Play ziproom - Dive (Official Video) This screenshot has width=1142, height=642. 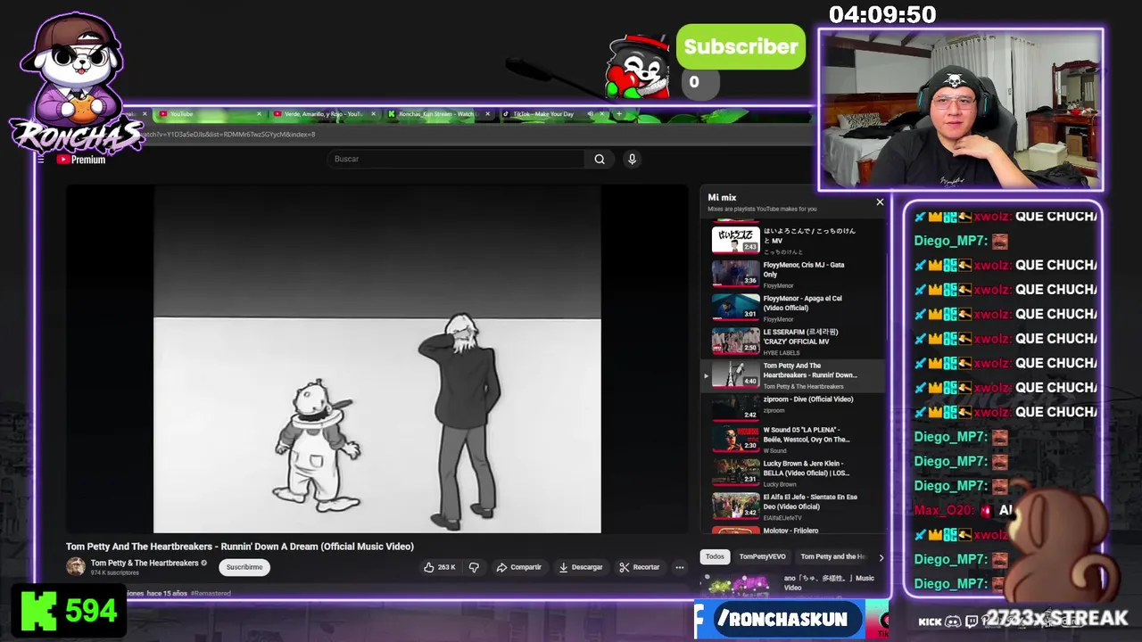pyautogui.click(x=794, y=406)
